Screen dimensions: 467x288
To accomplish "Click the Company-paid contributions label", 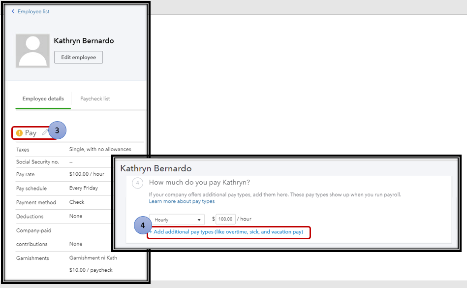I will [x=33, y=237].
